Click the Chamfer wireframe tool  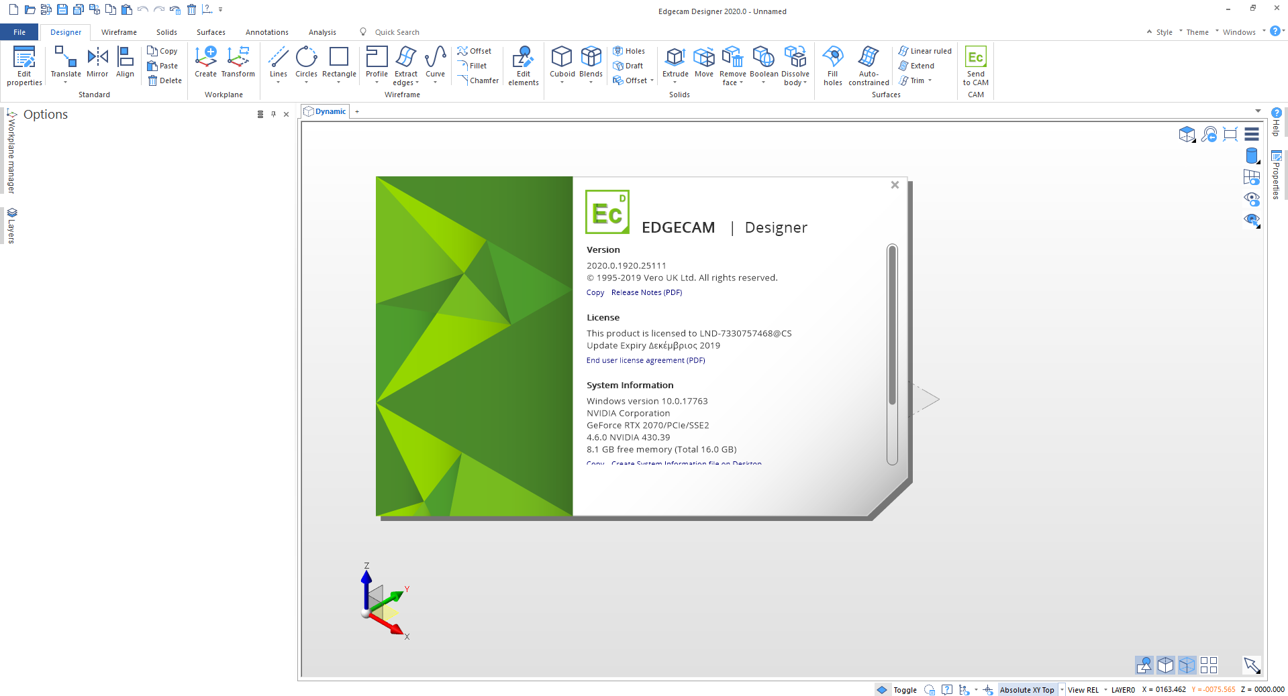pos(478,80)
